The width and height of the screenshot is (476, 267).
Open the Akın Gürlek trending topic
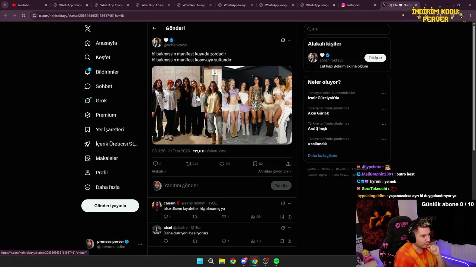(x=318, y=113)
